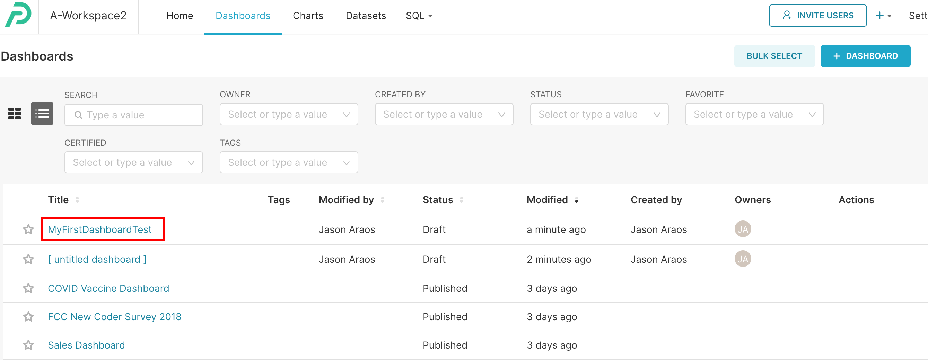Favorite the MyFirstDashboardTest dashboard

28,229
